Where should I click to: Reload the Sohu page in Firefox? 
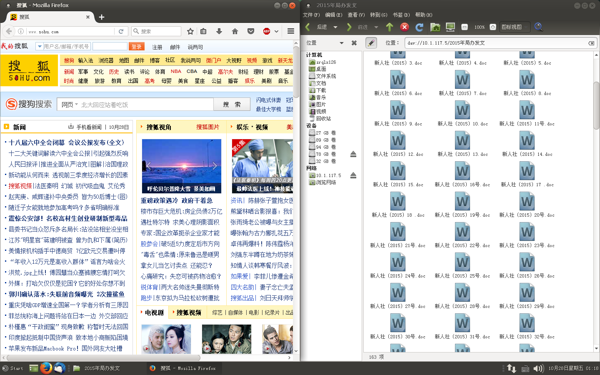(121, 31)
